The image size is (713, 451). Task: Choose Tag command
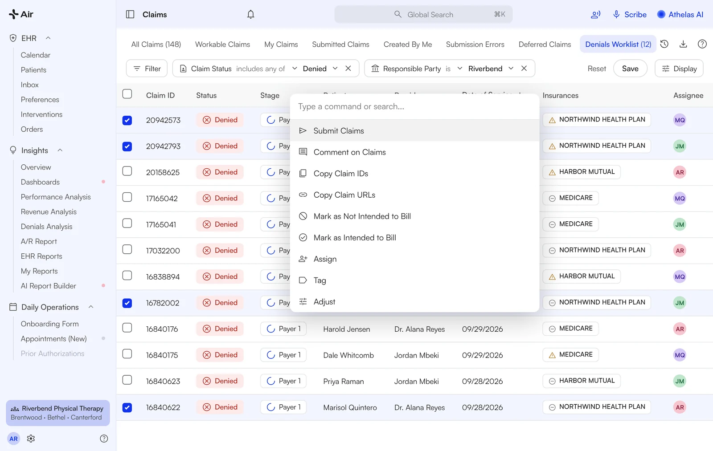click(x=414, y=280)
